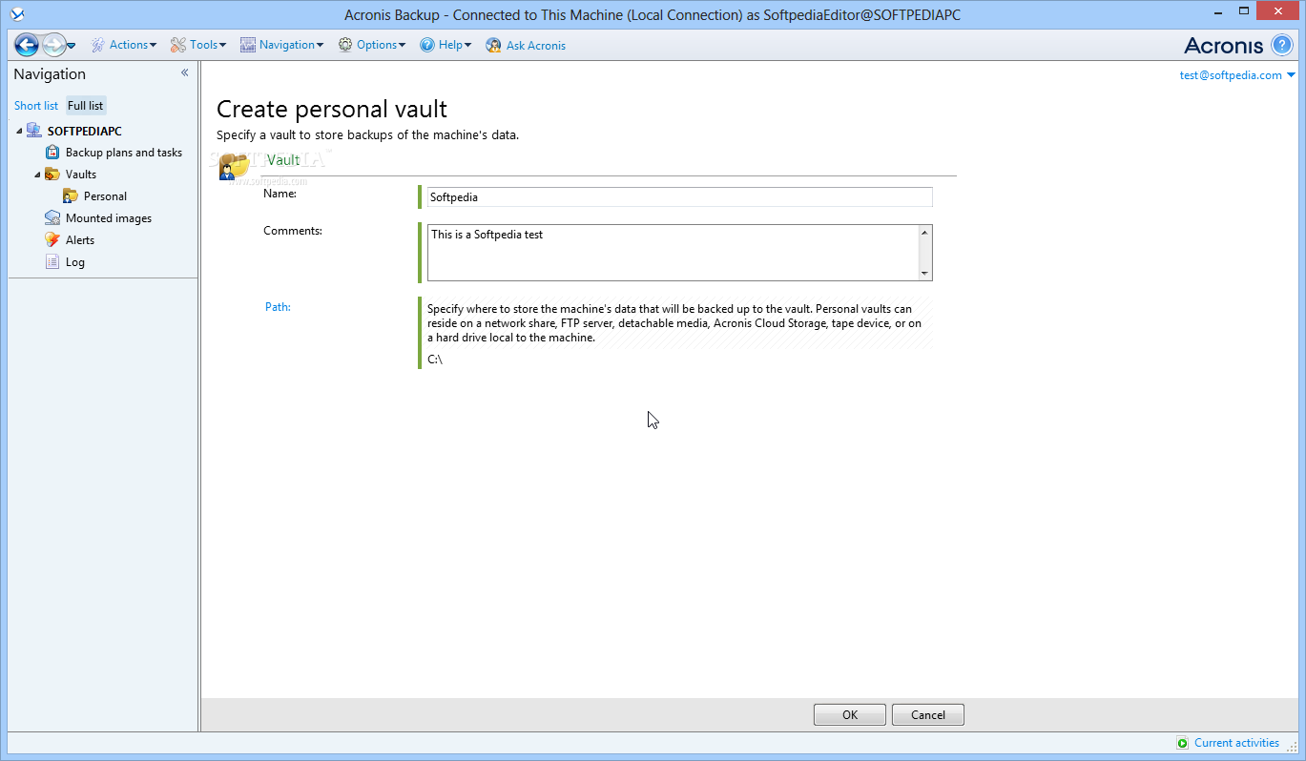The image size is (1306, 761).
Task: Select Vaults in the navigation tree
Action: [81, 175]
